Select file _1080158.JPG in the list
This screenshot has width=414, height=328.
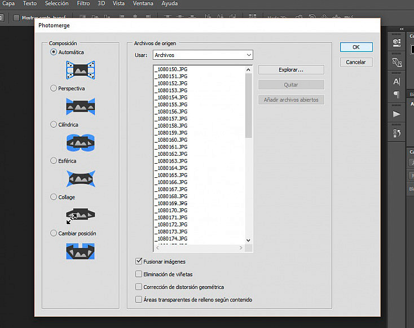[x=171, y=125]
